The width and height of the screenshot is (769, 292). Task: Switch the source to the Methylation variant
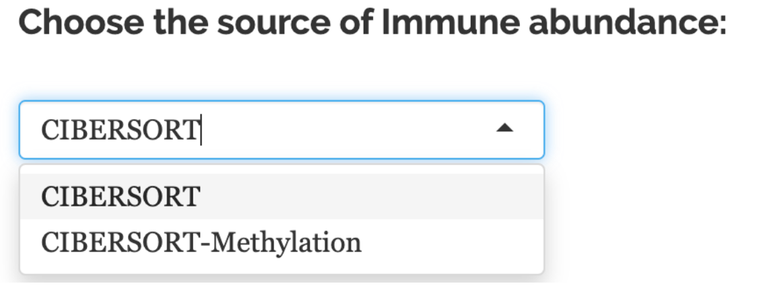(x=201, y=242)
